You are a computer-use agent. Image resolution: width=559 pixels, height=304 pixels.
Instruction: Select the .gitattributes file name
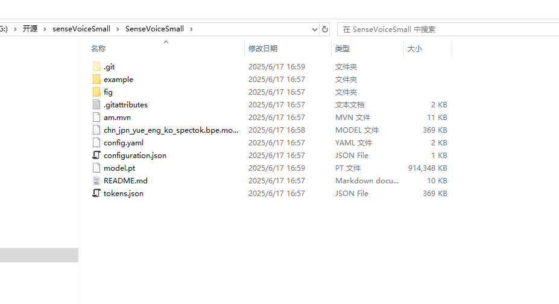[x=125, y=105]
